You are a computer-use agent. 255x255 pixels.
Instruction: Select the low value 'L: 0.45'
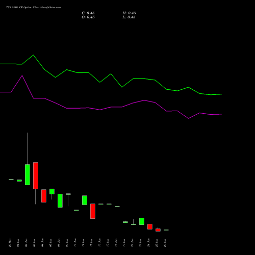(x=129, y=17)
